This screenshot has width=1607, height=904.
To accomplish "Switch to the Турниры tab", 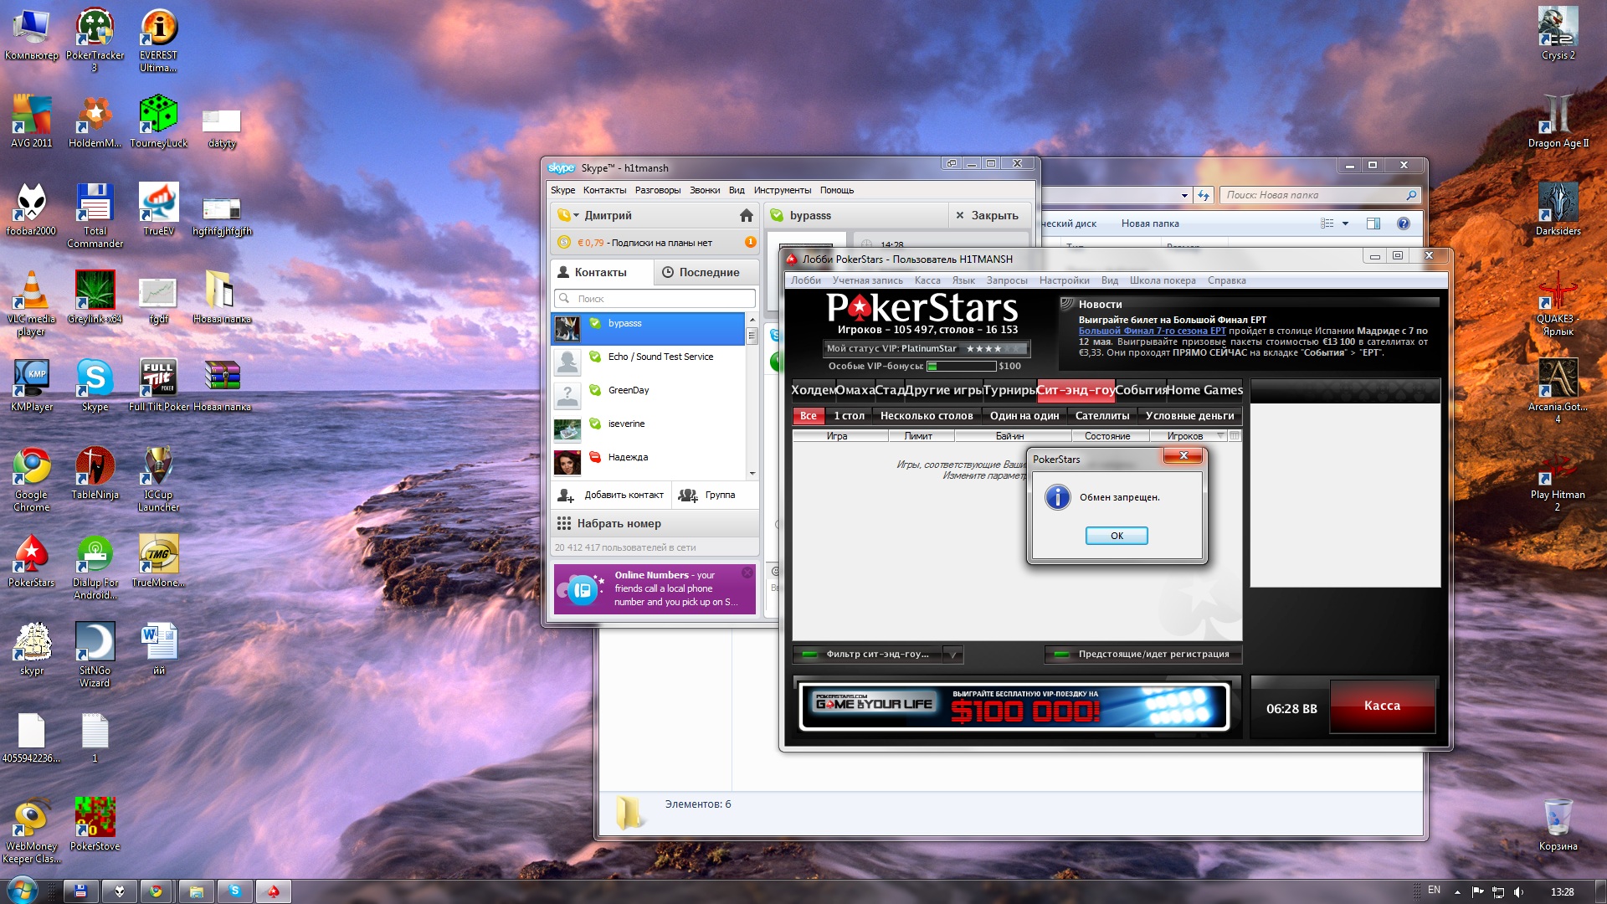I will pyautogui.click(x=1009, y=390).
